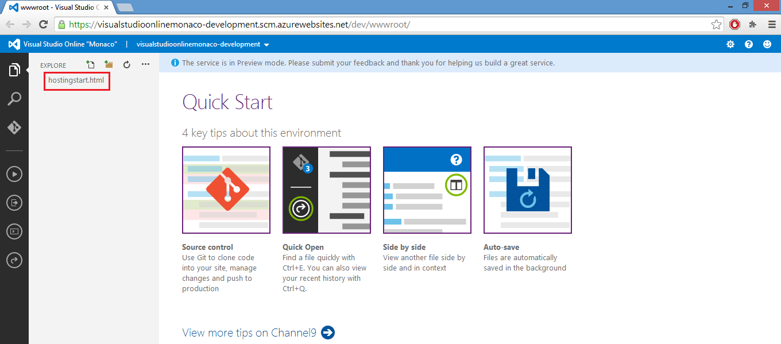Create a new folder in Explorer
The width and height of the screenshot is (781, 344).
[108, 65]
